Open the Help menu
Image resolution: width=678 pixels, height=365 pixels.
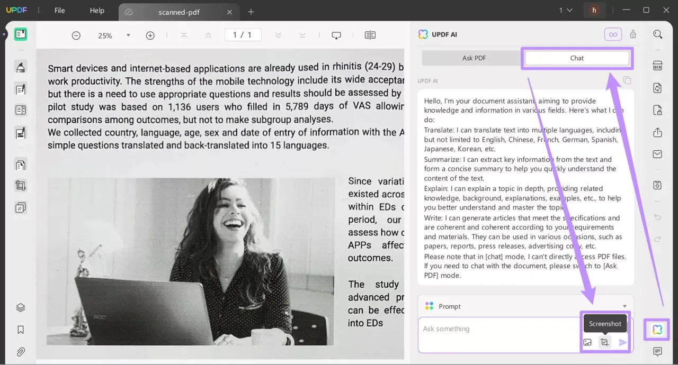97,10
